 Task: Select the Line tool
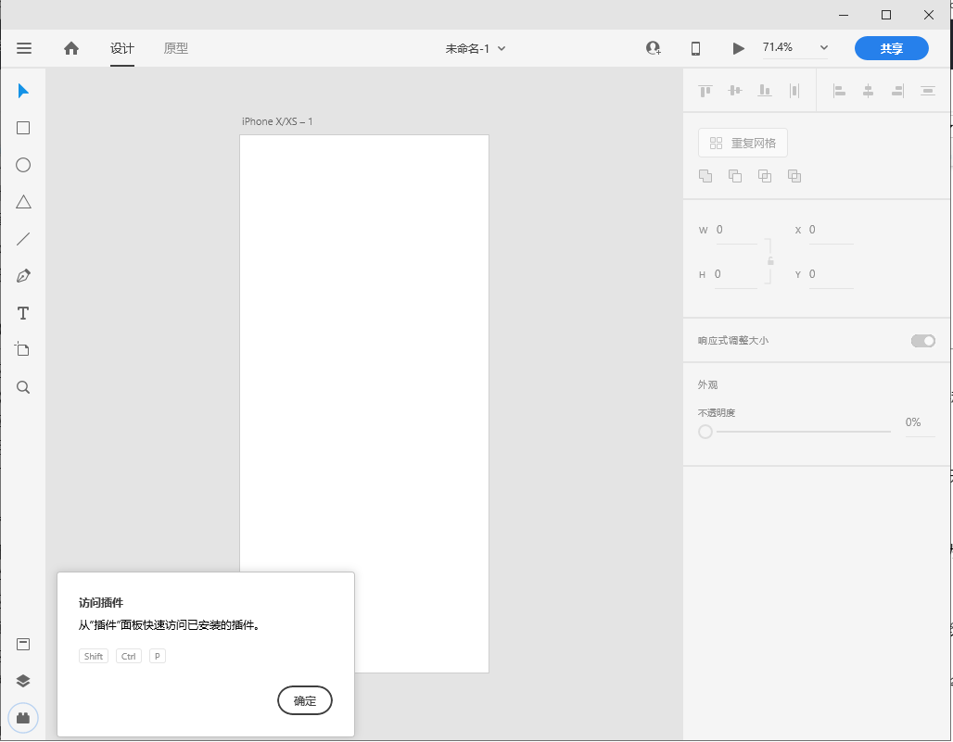tap(23, 239)
